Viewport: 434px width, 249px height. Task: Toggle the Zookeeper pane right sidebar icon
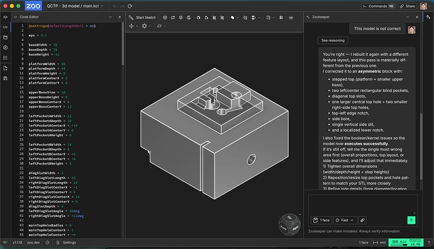click(x=428, y=17)
